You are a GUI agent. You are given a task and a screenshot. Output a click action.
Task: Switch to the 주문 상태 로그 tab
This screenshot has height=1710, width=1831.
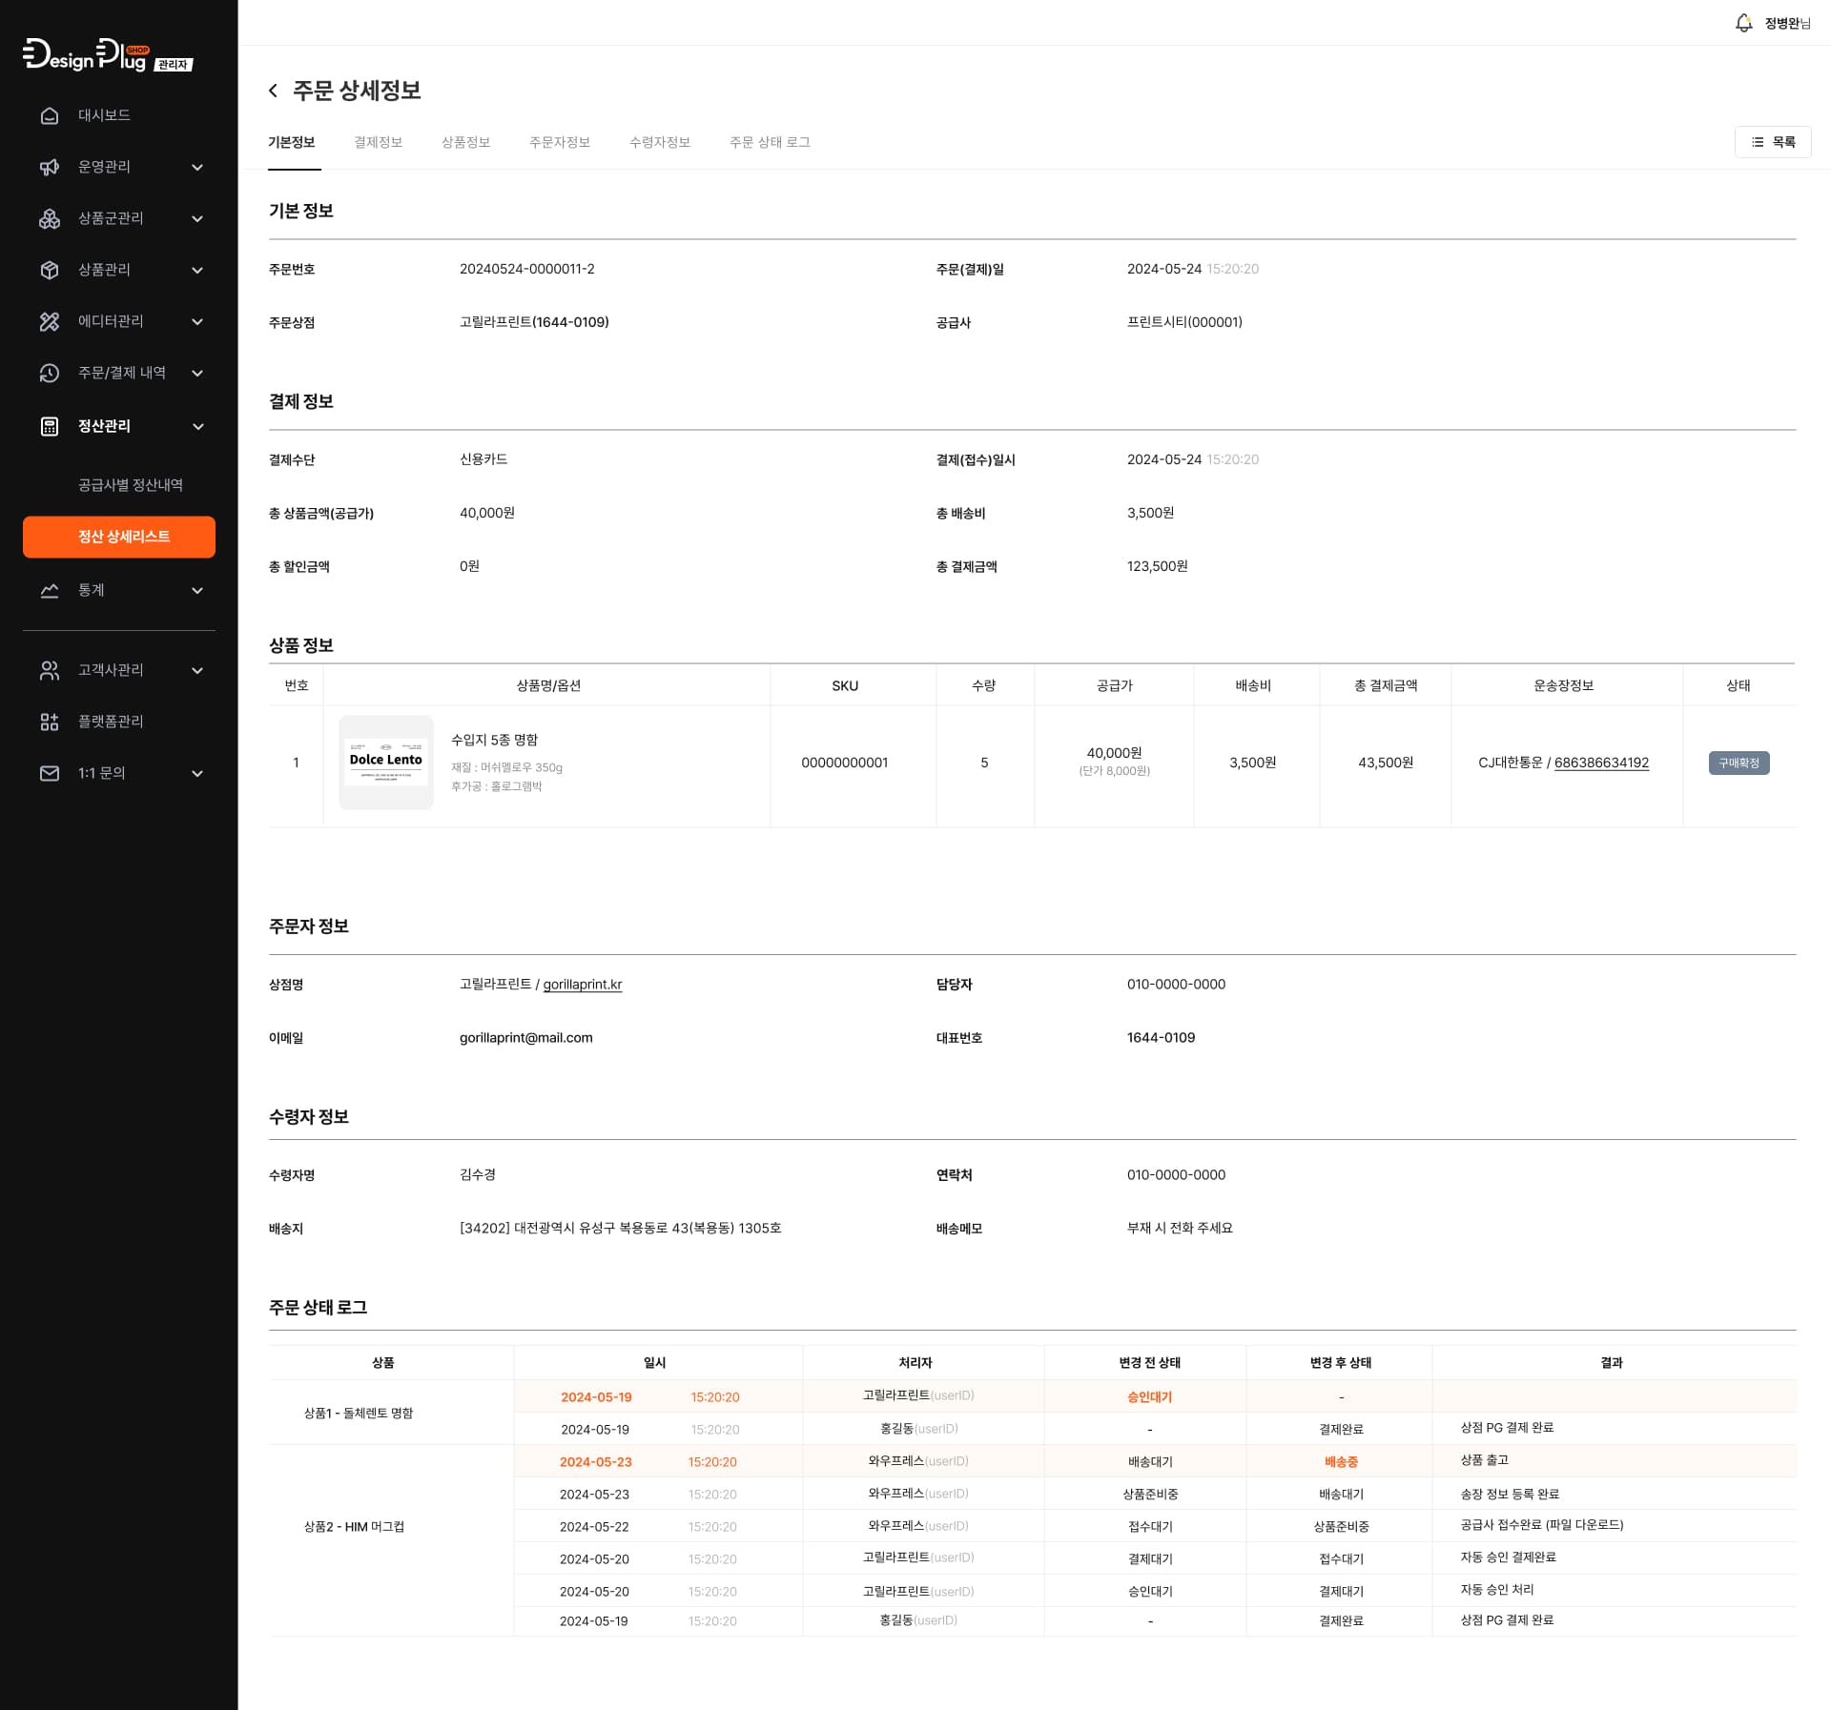click(769, 142)
